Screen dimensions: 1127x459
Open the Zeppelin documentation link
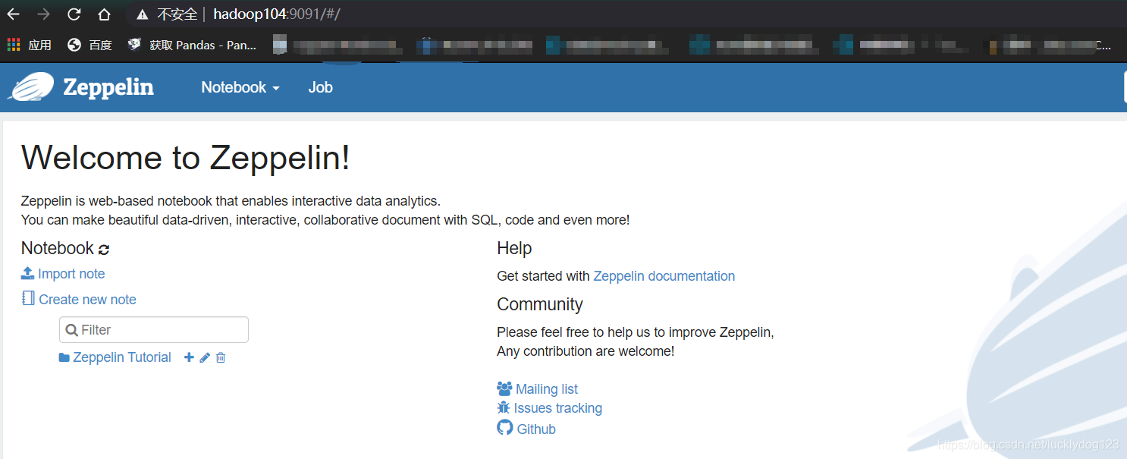pyautogui.click(x=664, y=276)
